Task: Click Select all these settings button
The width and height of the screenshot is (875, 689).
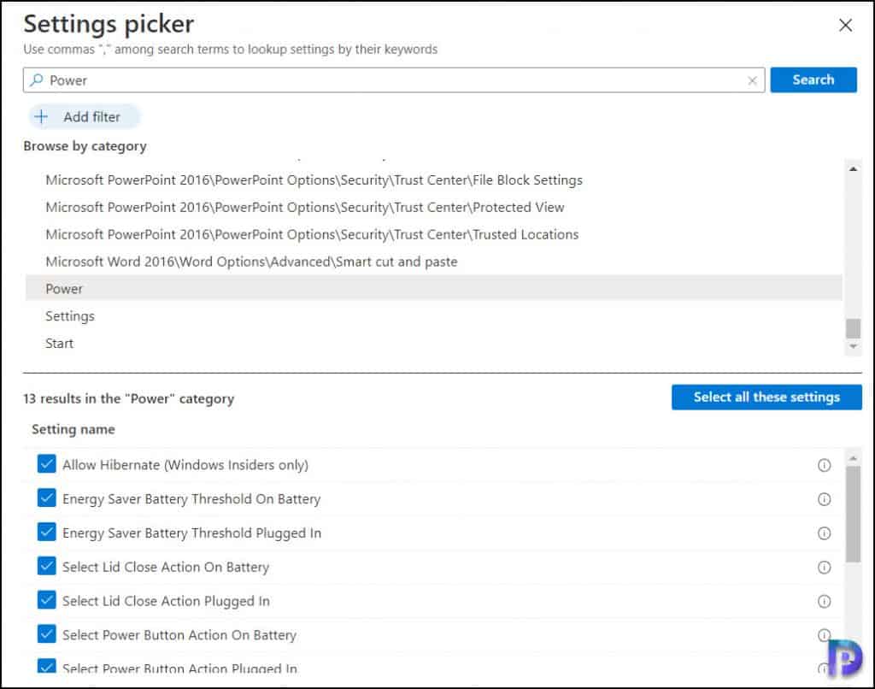Action: (x=766, y=397)
